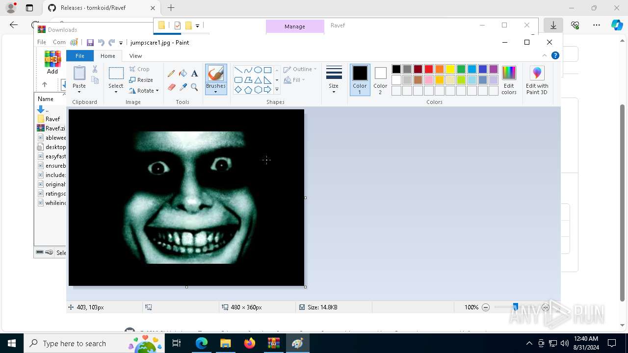Choose the Right arrow shape

pos(267,90)
